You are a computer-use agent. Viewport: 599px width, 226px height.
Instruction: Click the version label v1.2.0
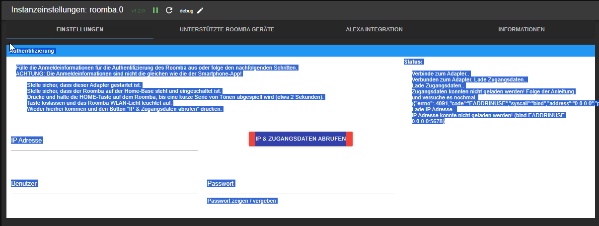tap(138, 10)
